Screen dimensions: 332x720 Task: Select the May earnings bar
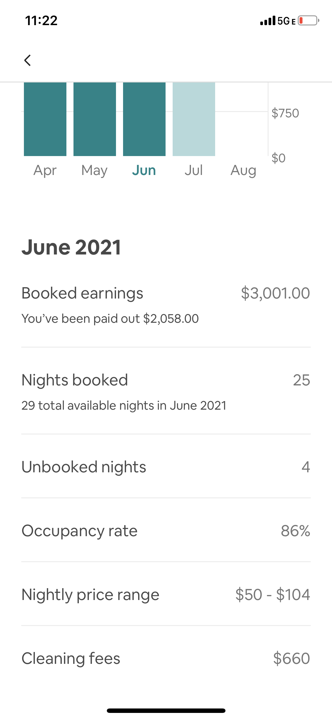pos(95,119)
